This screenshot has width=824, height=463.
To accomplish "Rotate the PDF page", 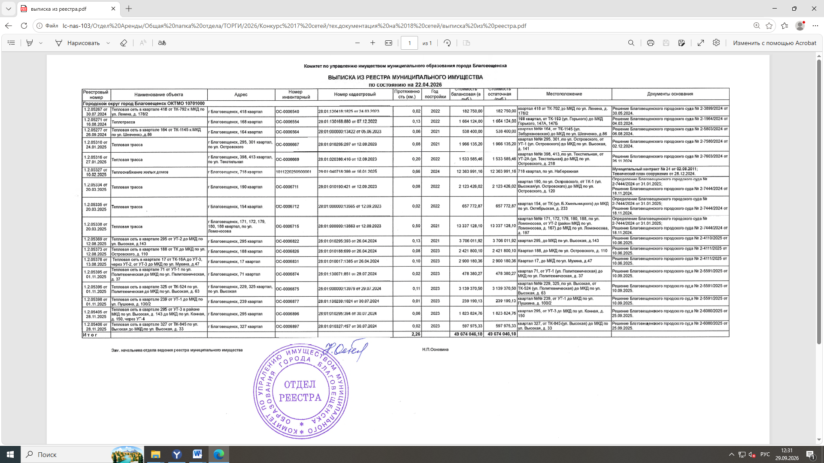I will click(447, 43).
